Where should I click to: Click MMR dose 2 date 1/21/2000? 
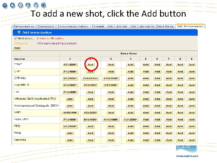tap(90, 113)
